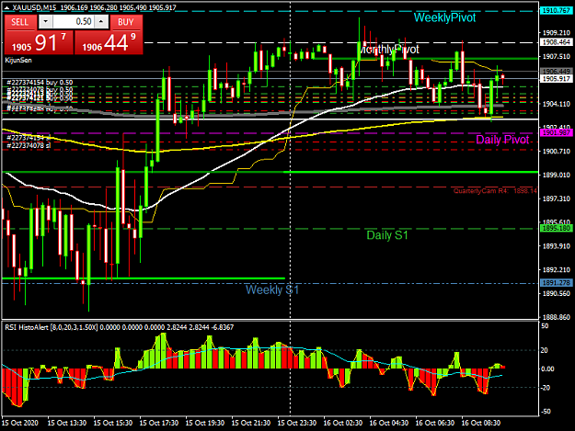
Task: Click the 1909.210 price scale value
Action: click(x=556, y=32)
